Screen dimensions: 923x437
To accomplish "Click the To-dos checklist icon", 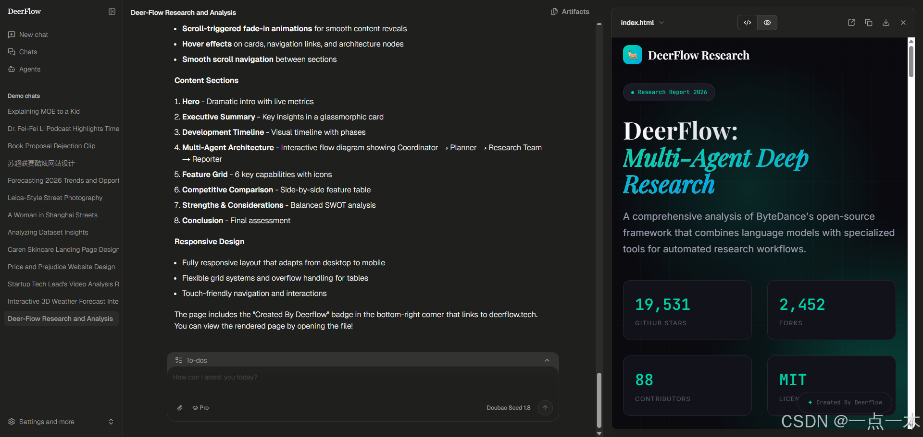I will tap(179, 360).
